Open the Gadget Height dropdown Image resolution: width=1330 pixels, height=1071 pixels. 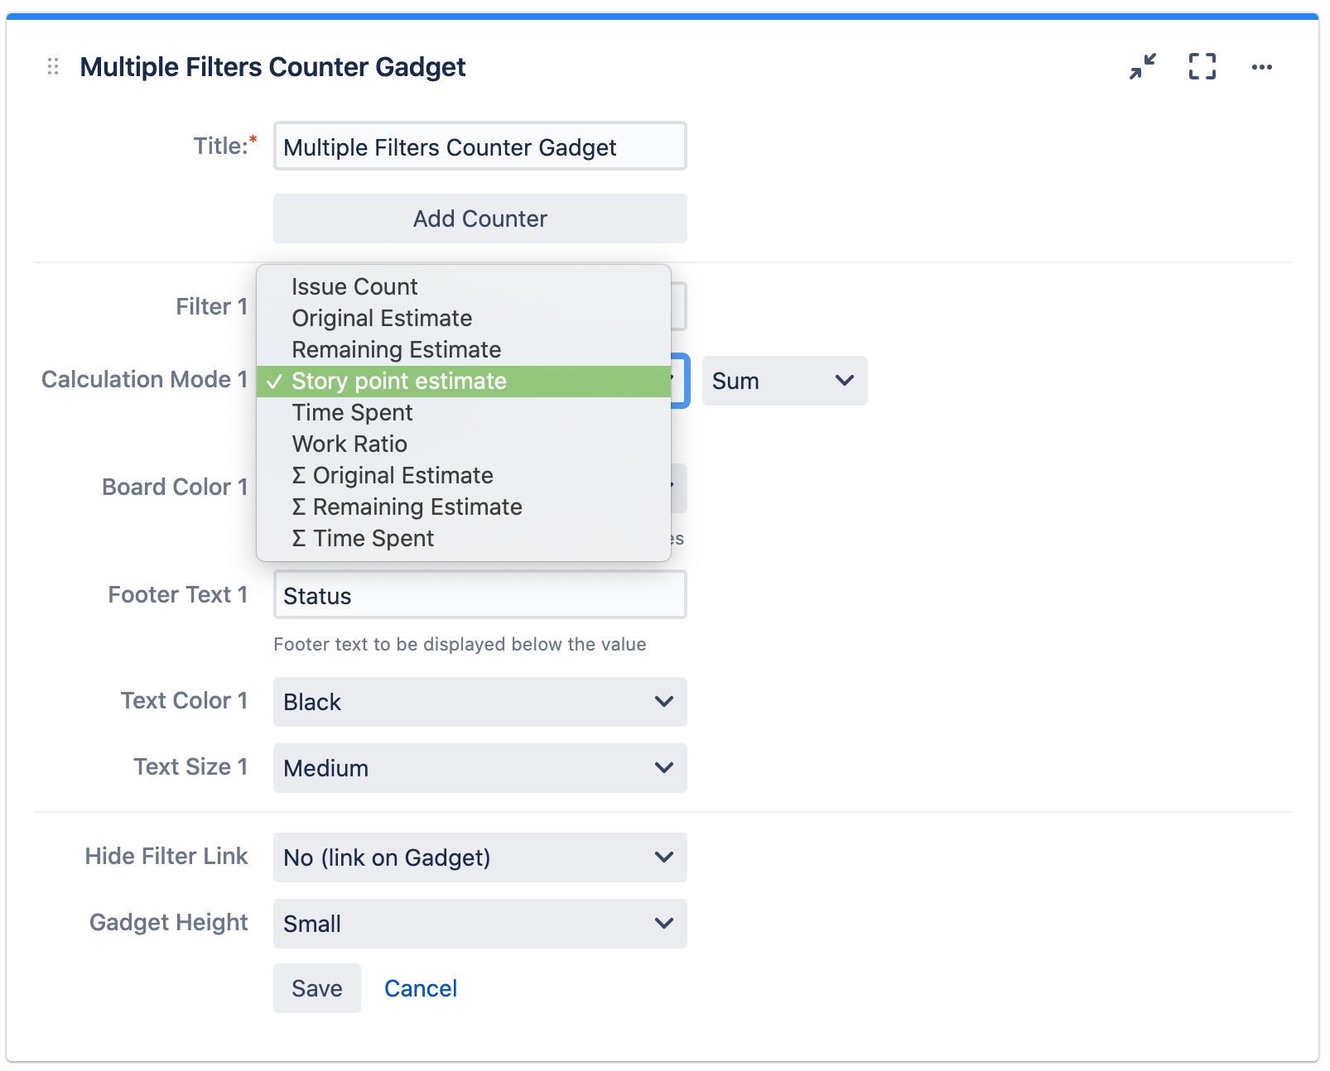[x=479, y=924]
